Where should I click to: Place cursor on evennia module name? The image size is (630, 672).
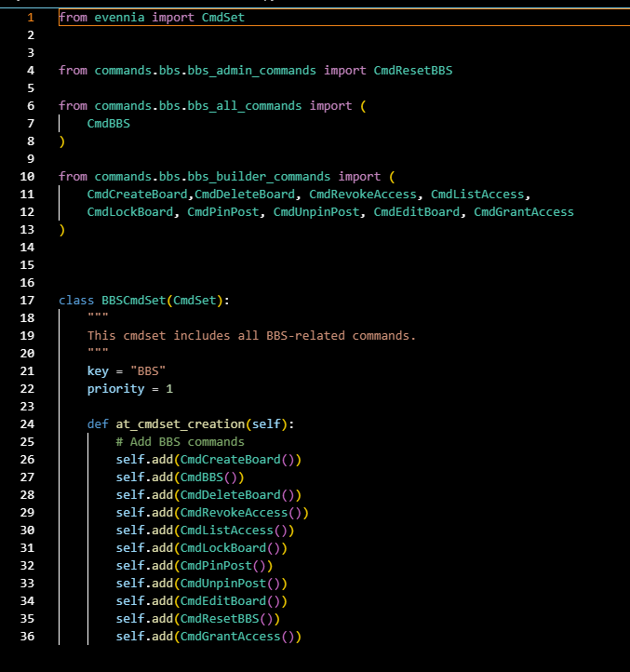(119, 18)
